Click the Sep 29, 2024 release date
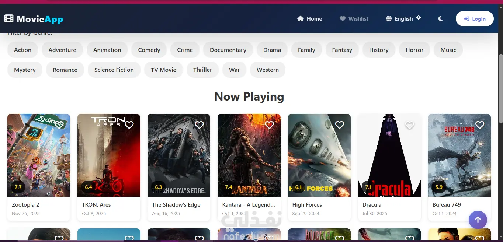 point(306,213)
